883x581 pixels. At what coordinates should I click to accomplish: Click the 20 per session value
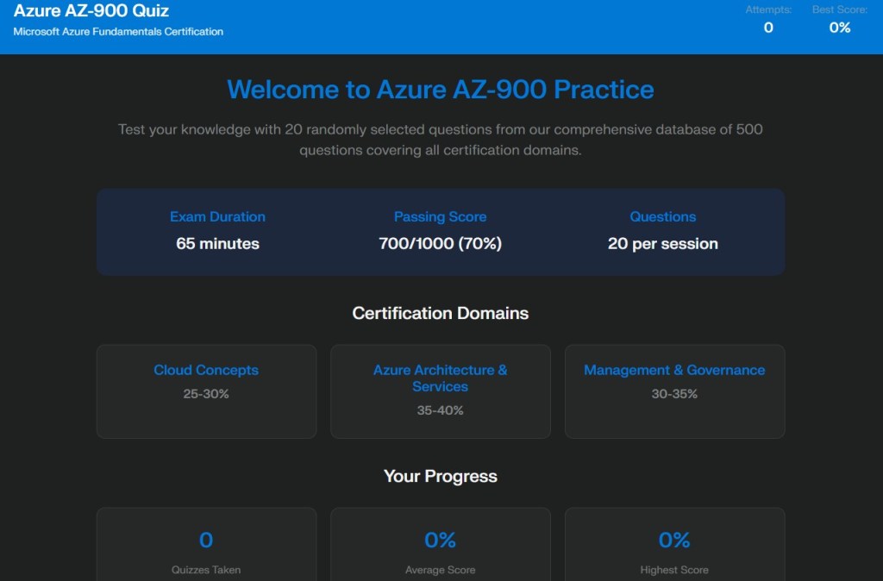[x=662, y=244]
